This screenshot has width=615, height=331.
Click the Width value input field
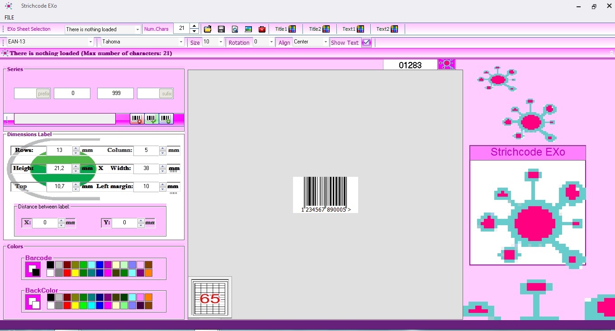pos(146,168)
